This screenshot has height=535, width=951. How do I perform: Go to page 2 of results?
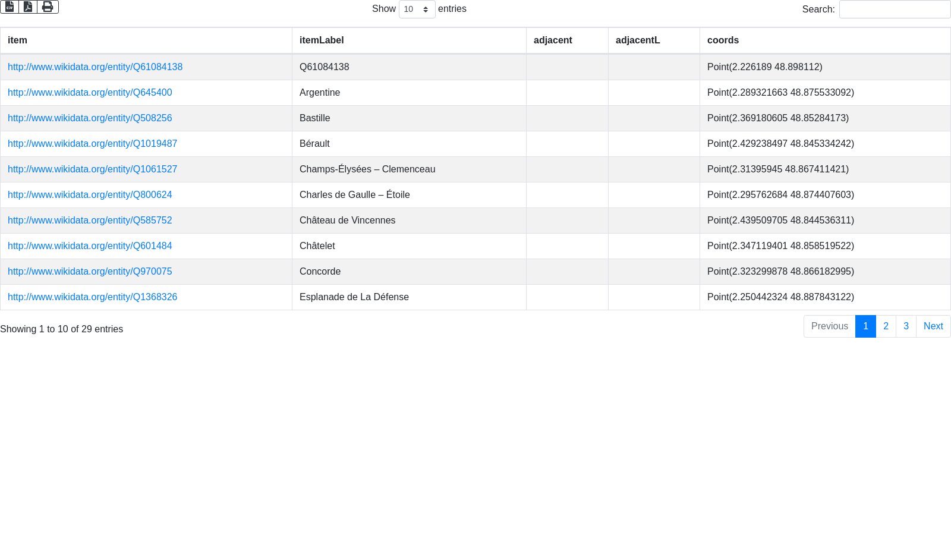[886, 326]
